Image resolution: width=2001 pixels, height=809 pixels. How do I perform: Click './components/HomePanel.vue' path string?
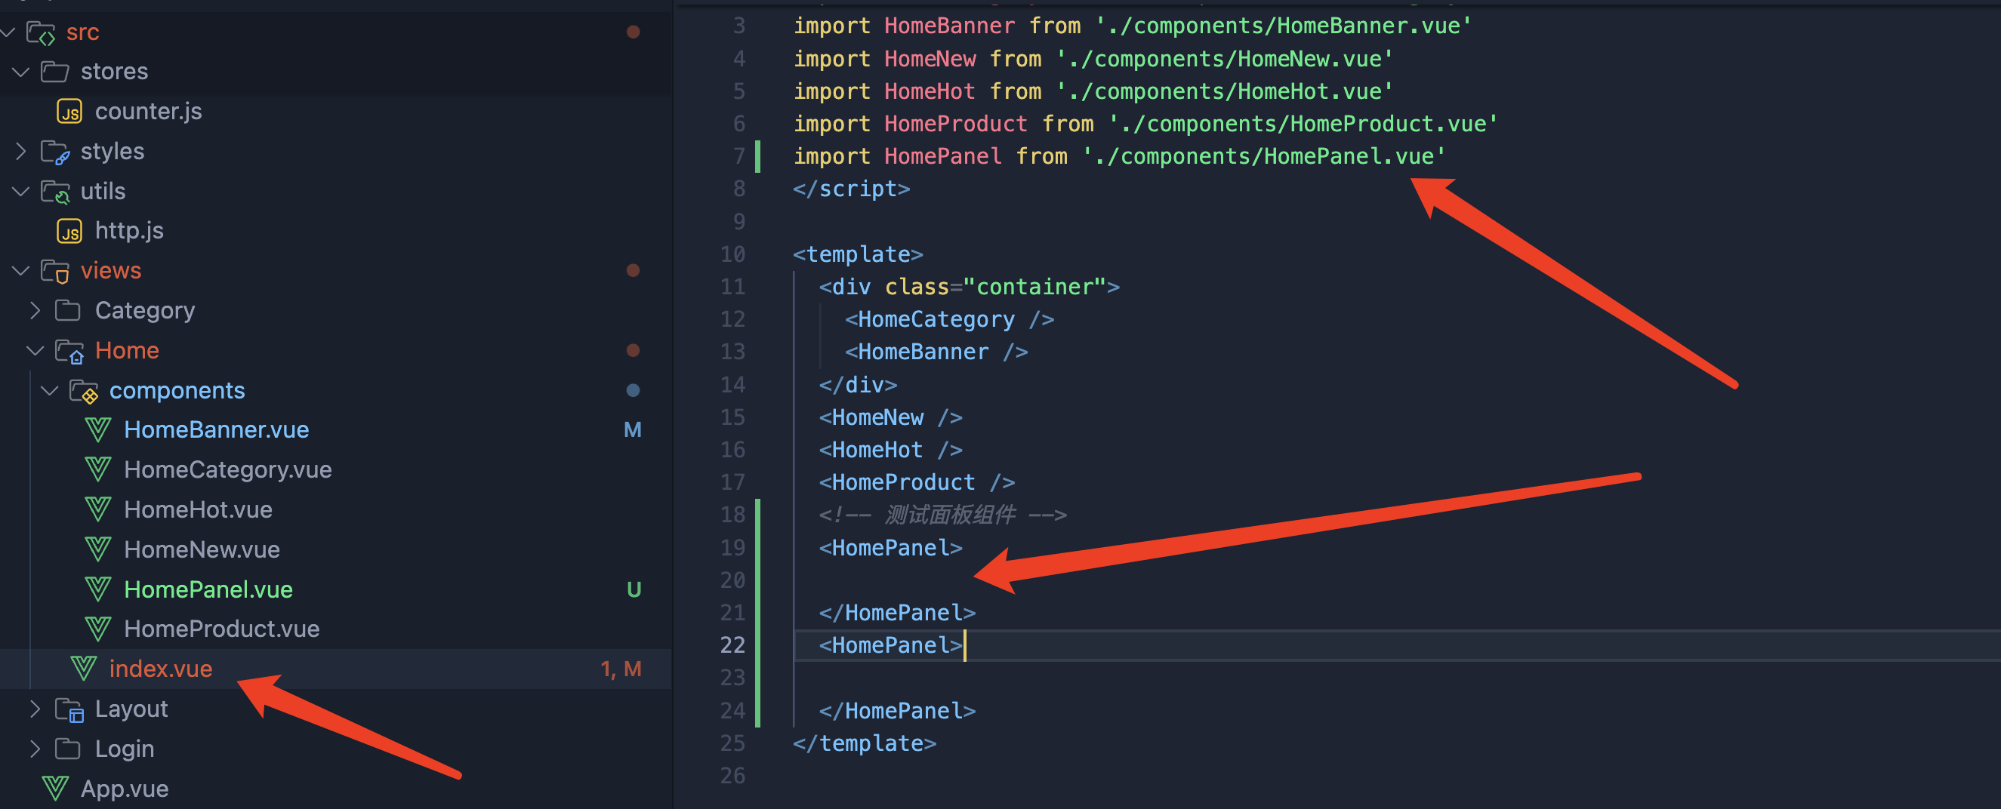(x=1265, y=156)
